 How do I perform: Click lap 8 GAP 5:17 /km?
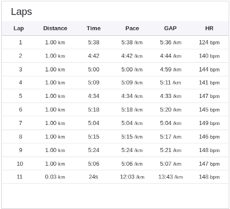pos(170,136)
